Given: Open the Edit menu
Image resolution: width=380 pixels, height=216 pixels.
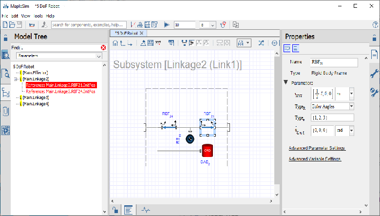Looking at the screenshot, I should [x=16, y=16].
